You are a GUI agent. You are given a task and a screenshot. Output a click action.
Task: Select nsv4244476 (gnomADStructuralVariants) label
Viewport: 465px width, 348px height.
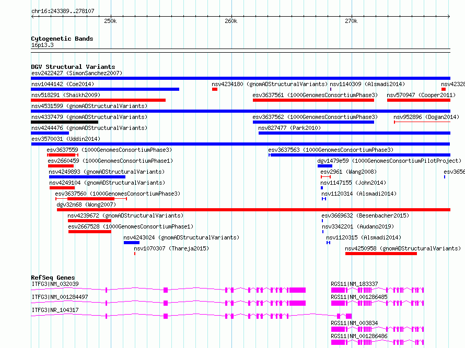(x=89, y=128)
